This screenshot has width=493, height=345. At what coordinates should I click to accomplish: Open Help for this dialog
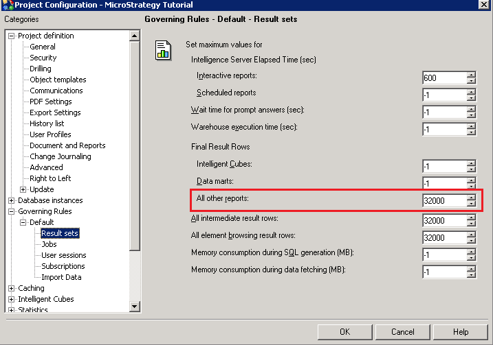(x=460, y=332)
